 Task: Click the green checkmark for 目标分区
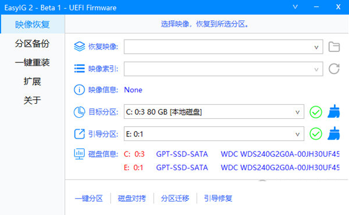point(316,112)
